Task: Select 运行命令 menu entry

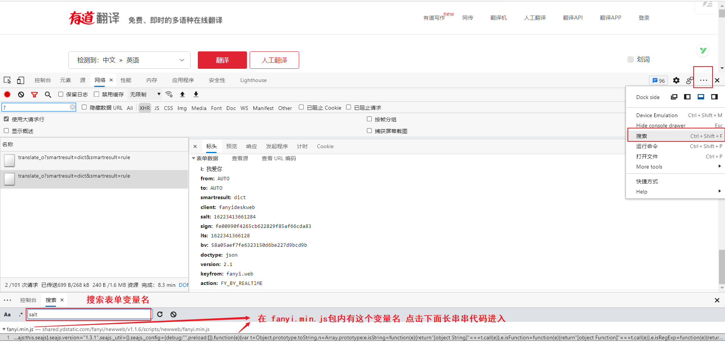Action: (x=675, y=146)
